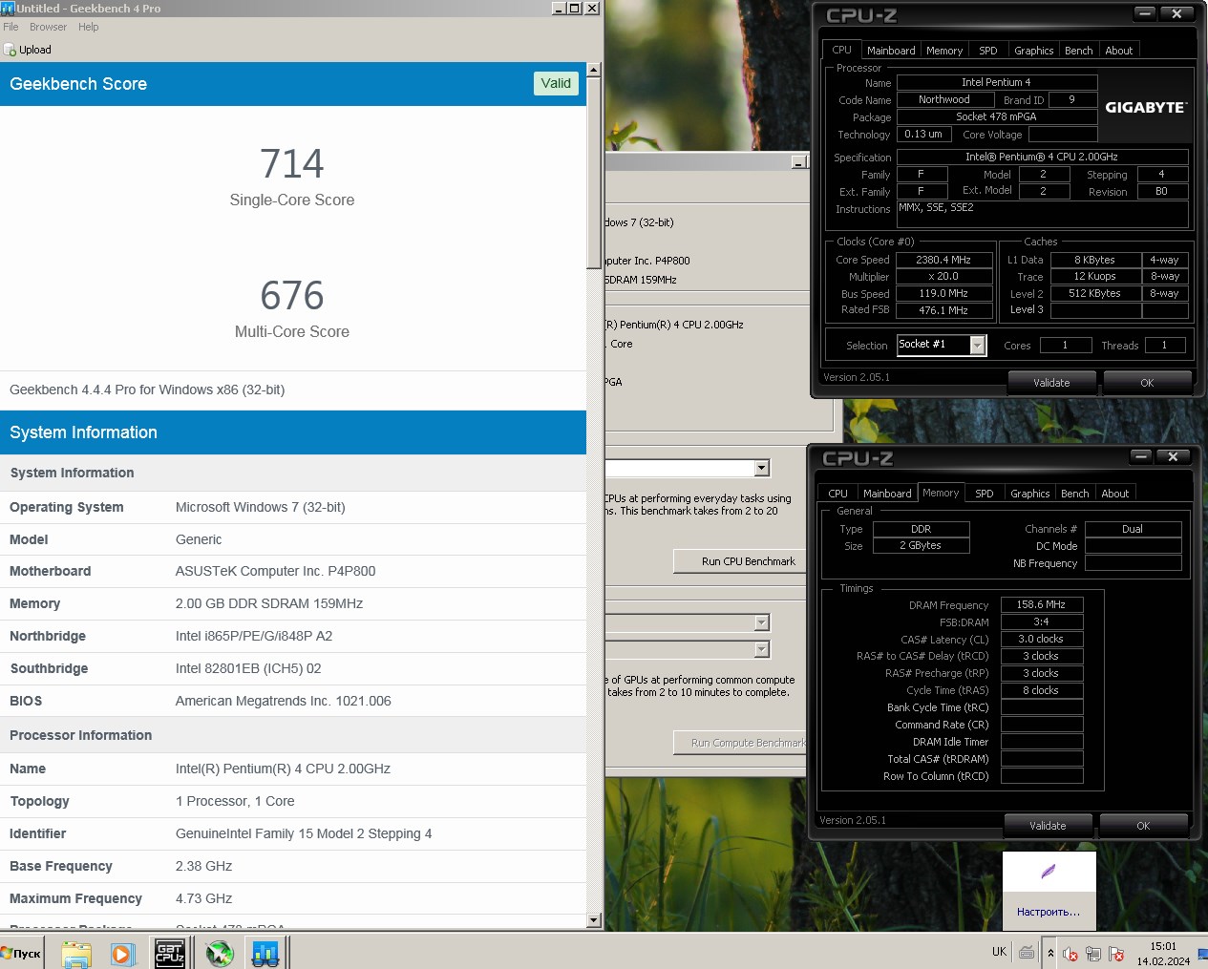
Task: Open Socket #1 selection dropdown in CPU-Z
Action: click(978, 346)
